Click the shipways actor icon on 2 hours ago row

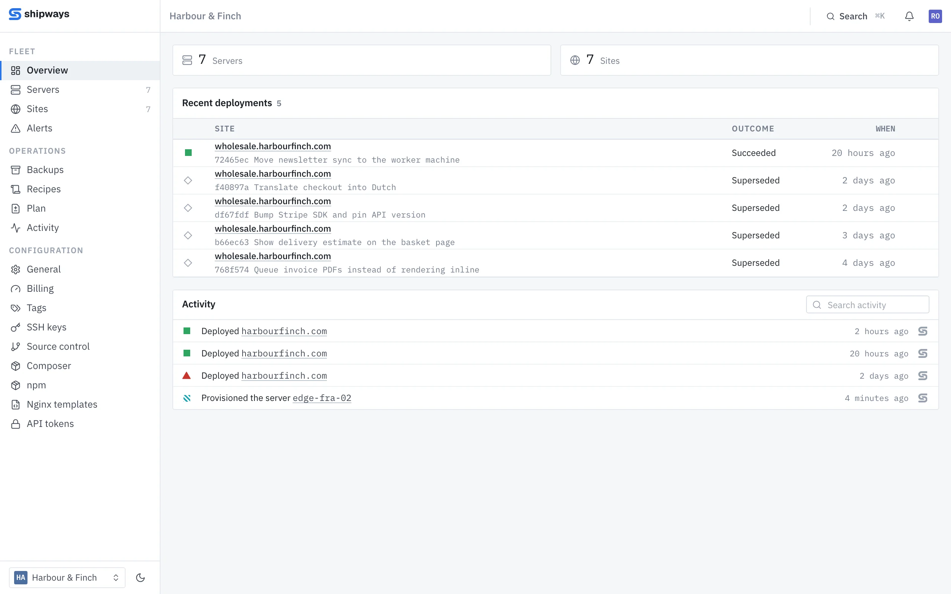click(923, 331)
